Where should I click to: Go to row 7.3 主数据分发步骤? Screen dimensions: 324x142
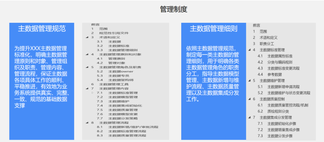[x=275, y=136]
